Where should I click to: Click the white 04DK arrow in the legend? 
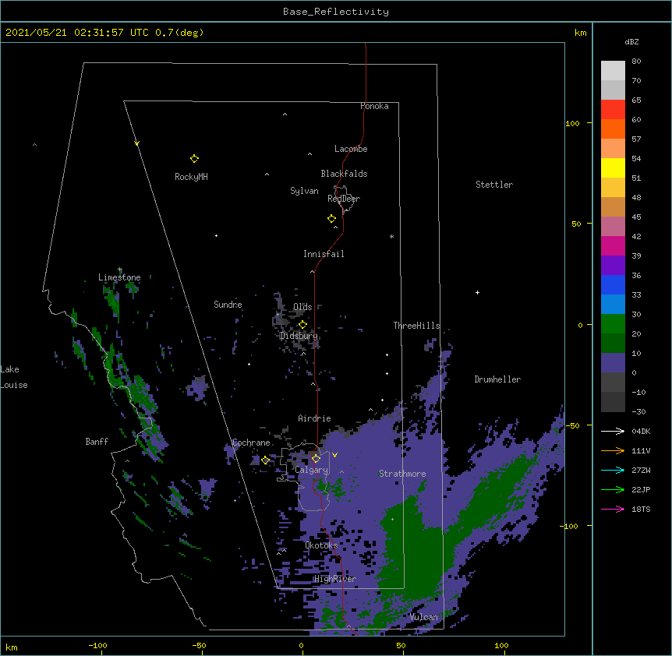(x=613, y=431)
